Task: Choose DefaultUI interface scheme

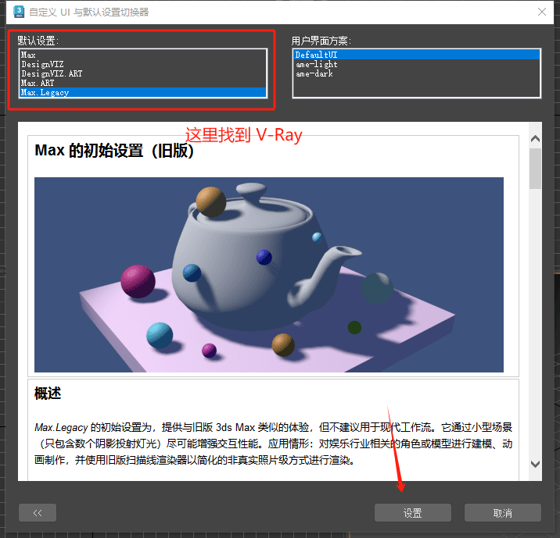Action: point(416,55)
